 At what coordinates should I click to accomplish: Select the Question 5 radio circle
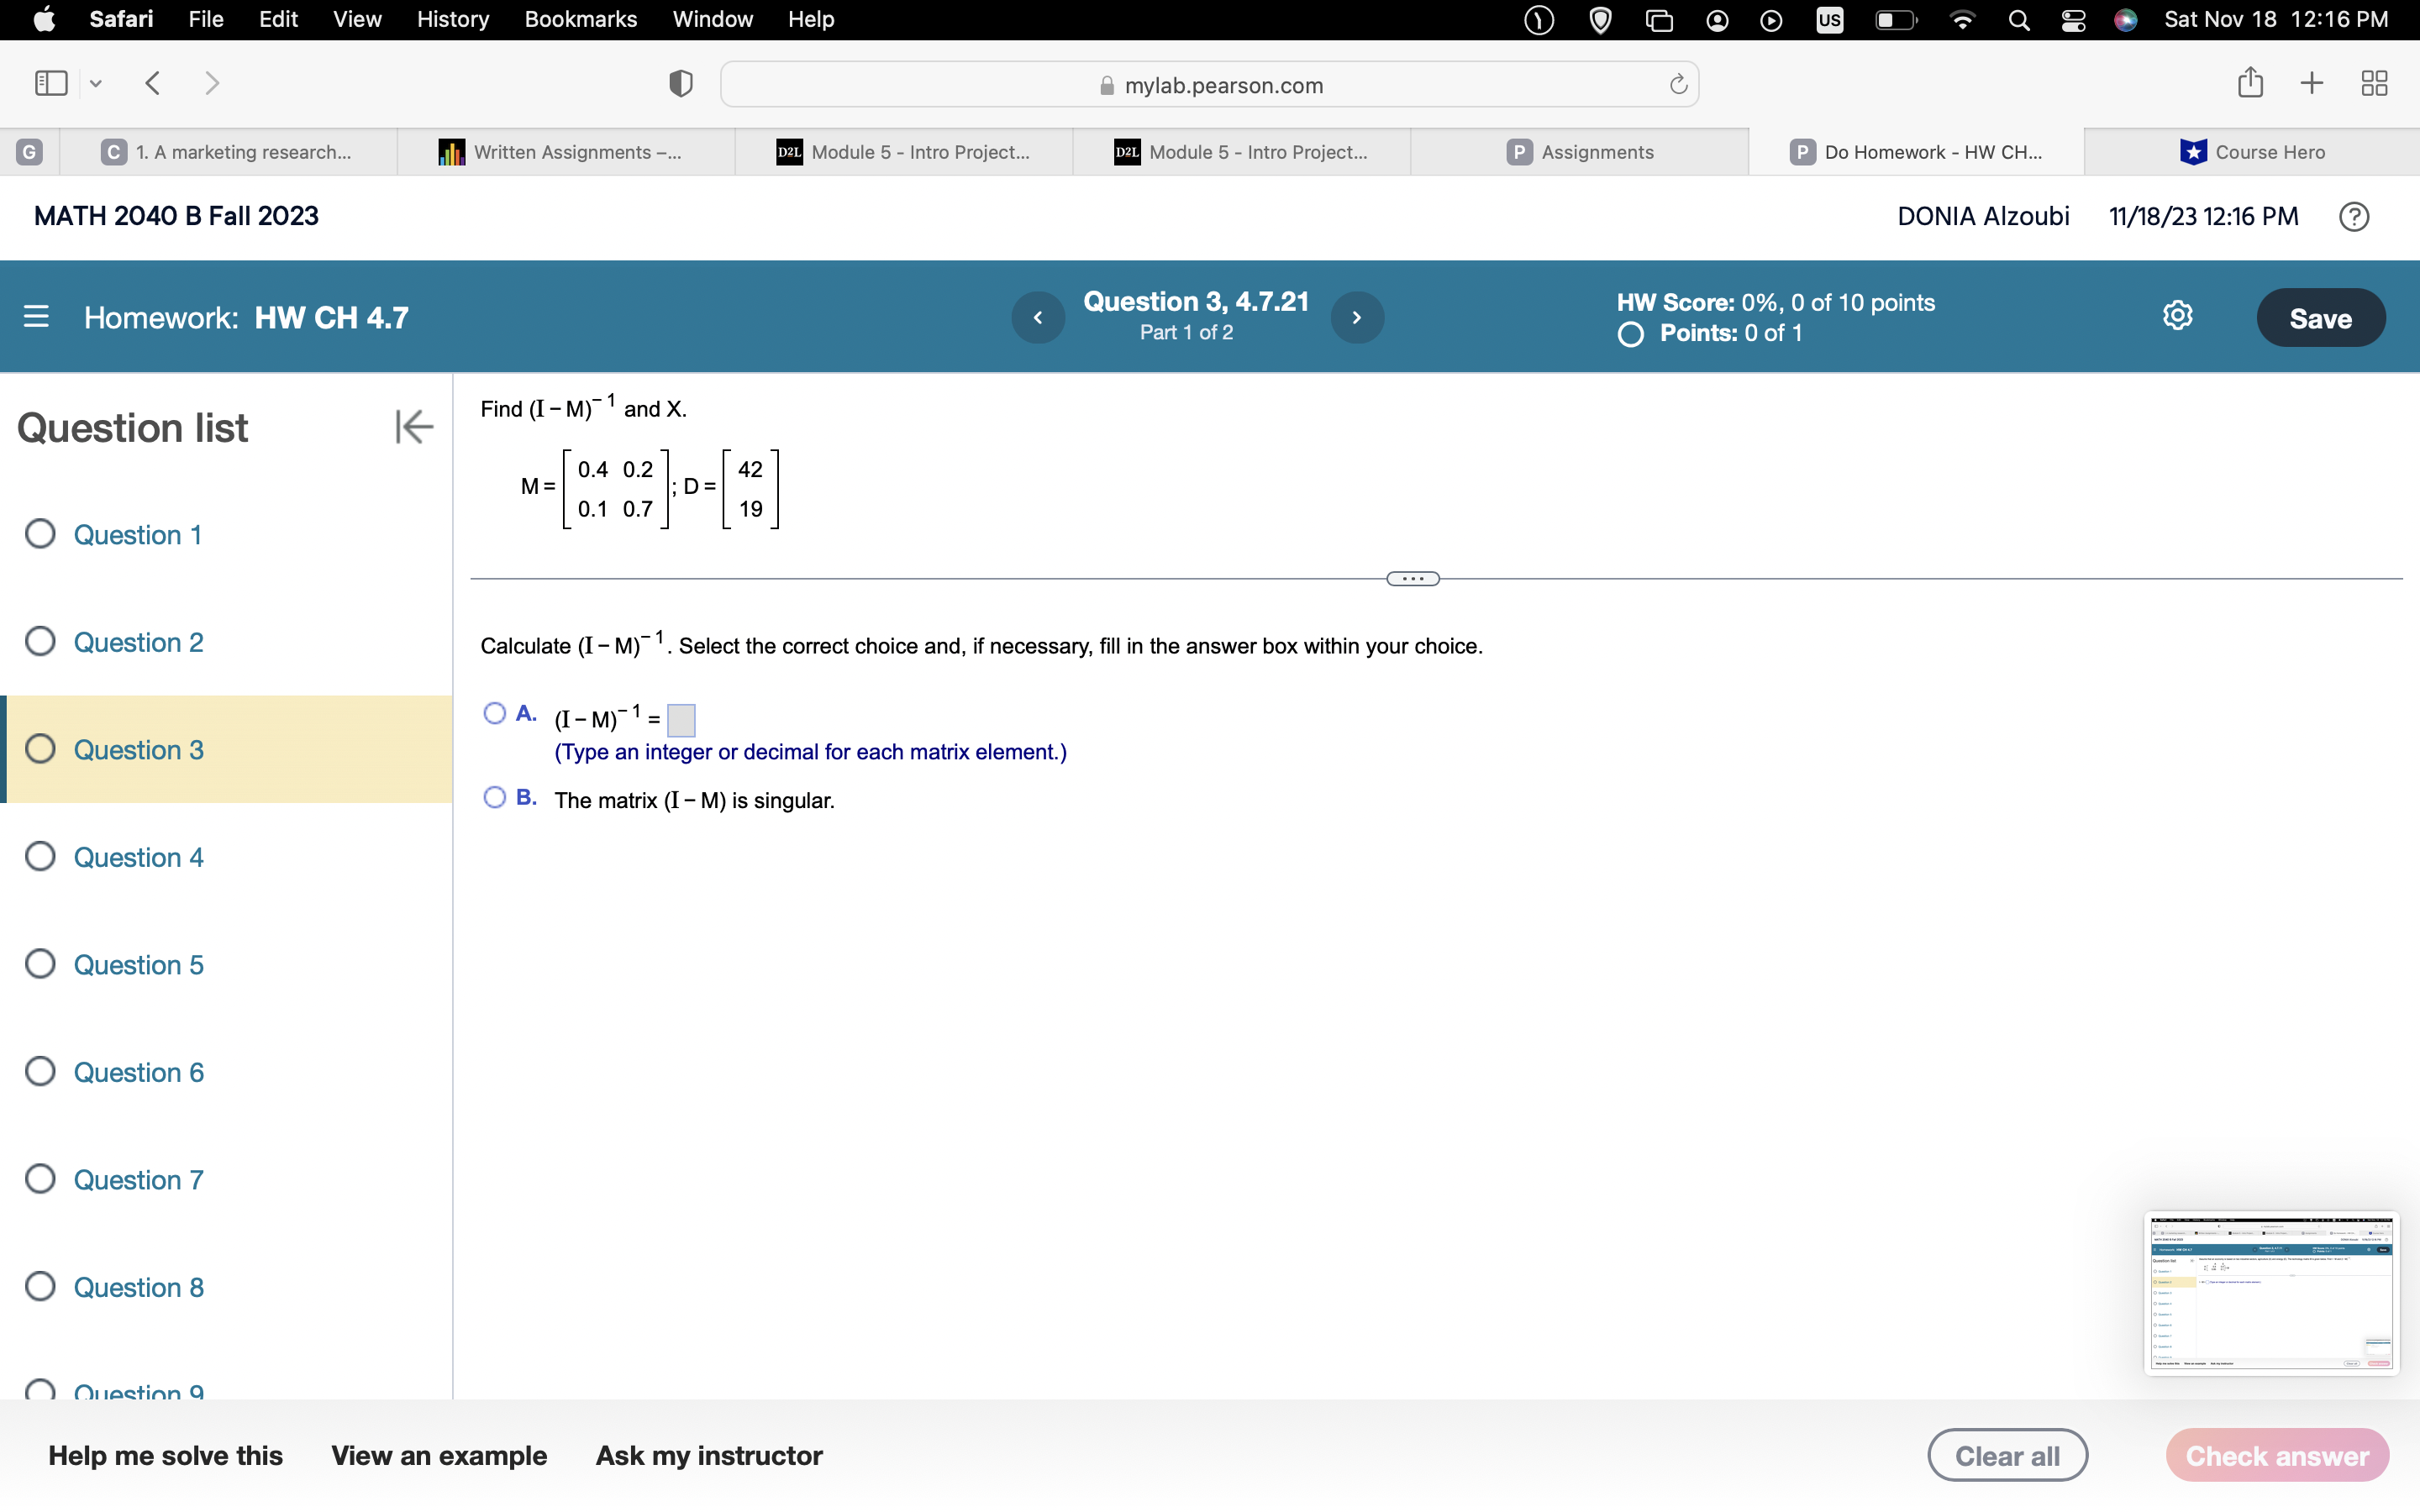[40, 963]
